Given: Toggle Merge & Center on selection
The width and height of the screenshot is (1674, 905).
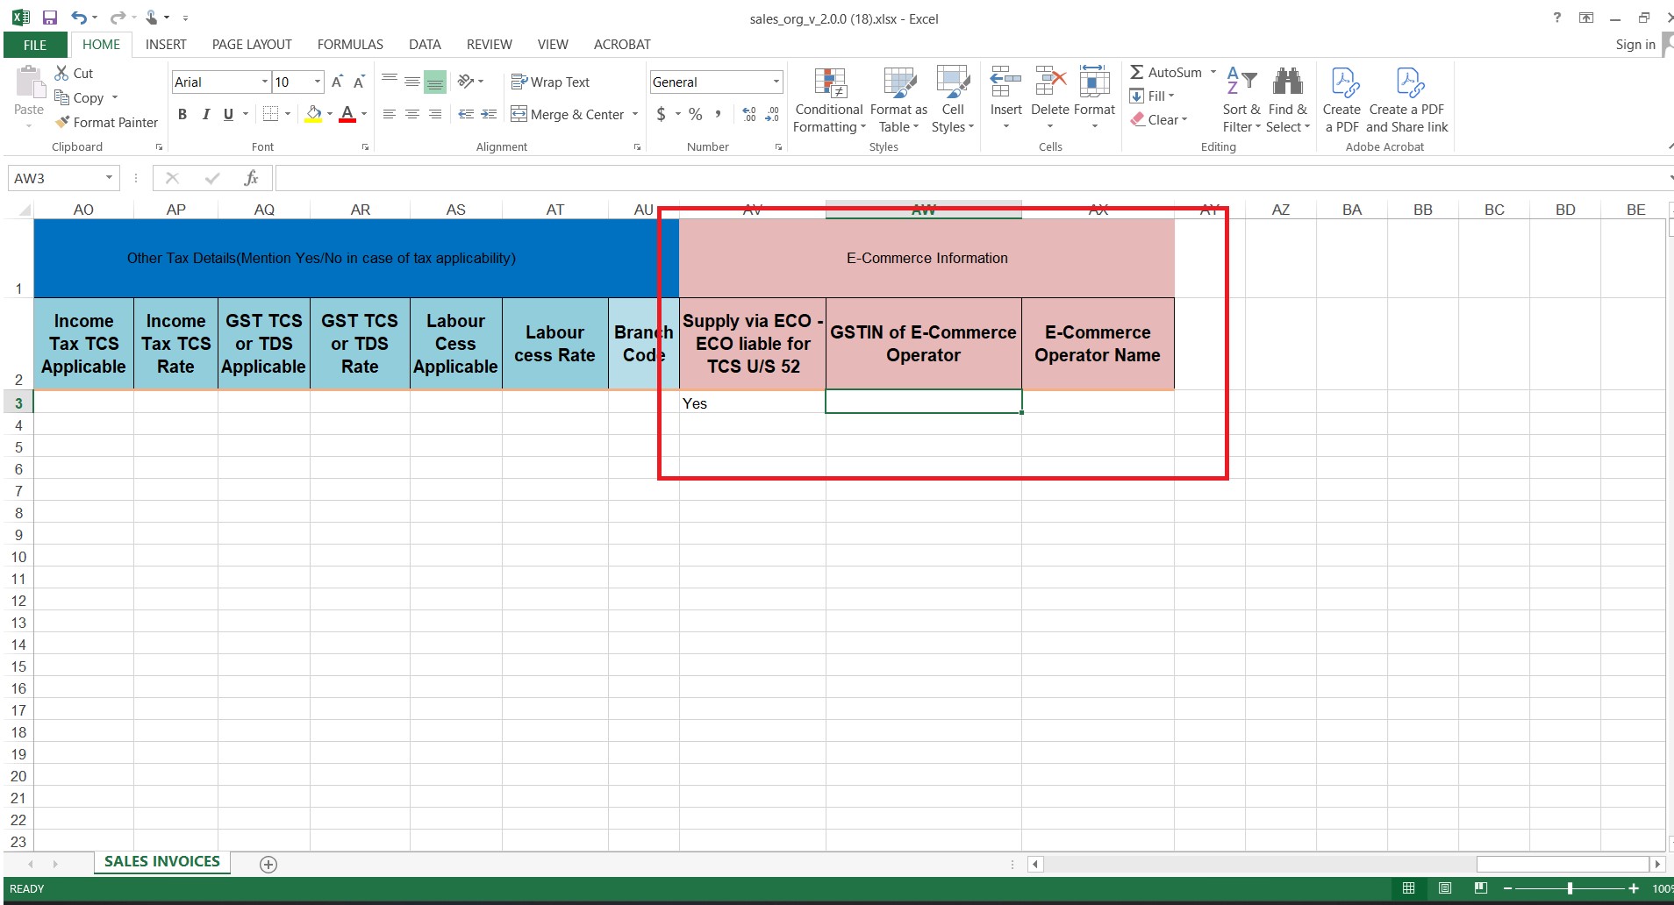Looking at the screenshot, I should point(568,114).
